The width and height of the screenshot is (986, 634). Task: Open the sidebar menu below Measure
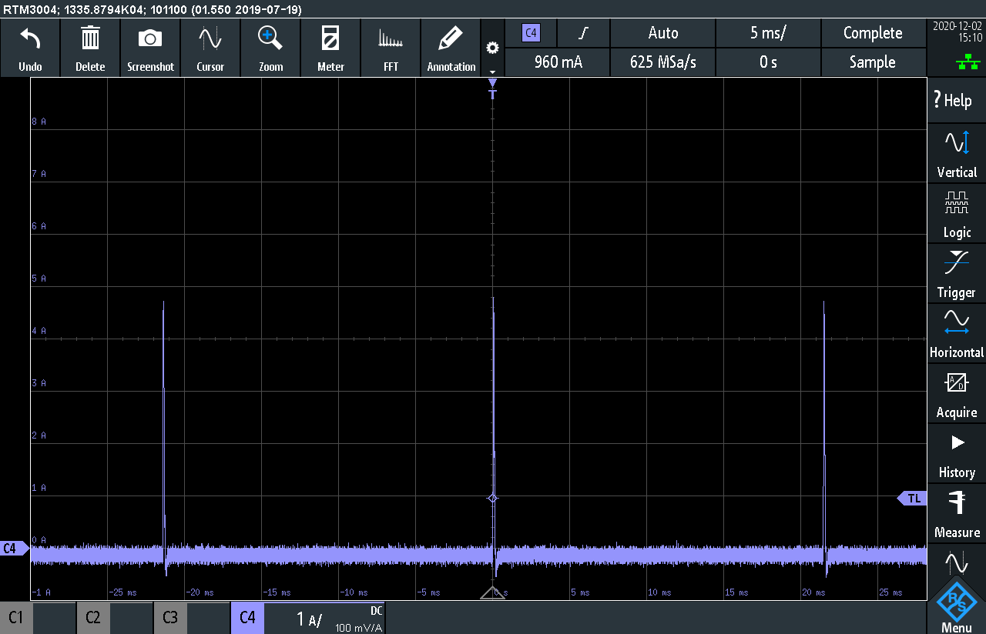[x=956, y=562]
